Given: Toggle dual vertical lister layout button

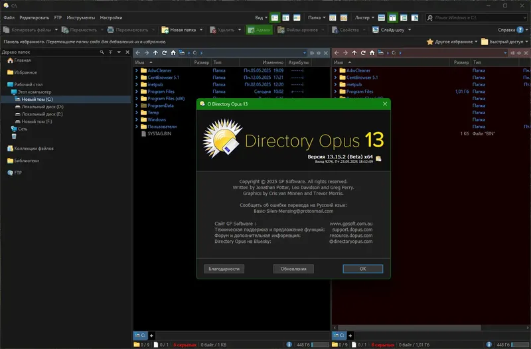Looking at the screenshot, I should coord(392,18).
